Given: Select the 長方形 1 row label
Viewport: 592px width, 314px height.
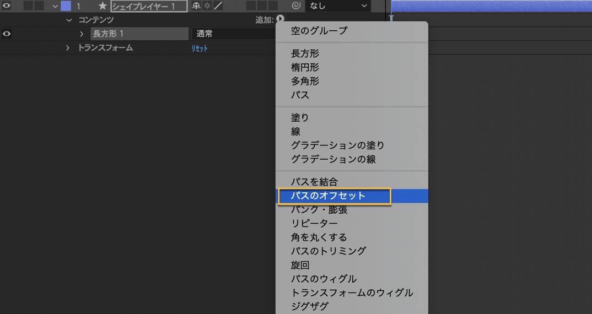Looking at the screenshot, I should tap(139, 34).
